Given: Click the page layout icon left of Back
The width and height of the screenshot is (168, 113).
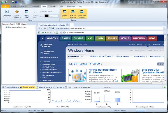Looking at the screenshot, I should tap(39, 32).
